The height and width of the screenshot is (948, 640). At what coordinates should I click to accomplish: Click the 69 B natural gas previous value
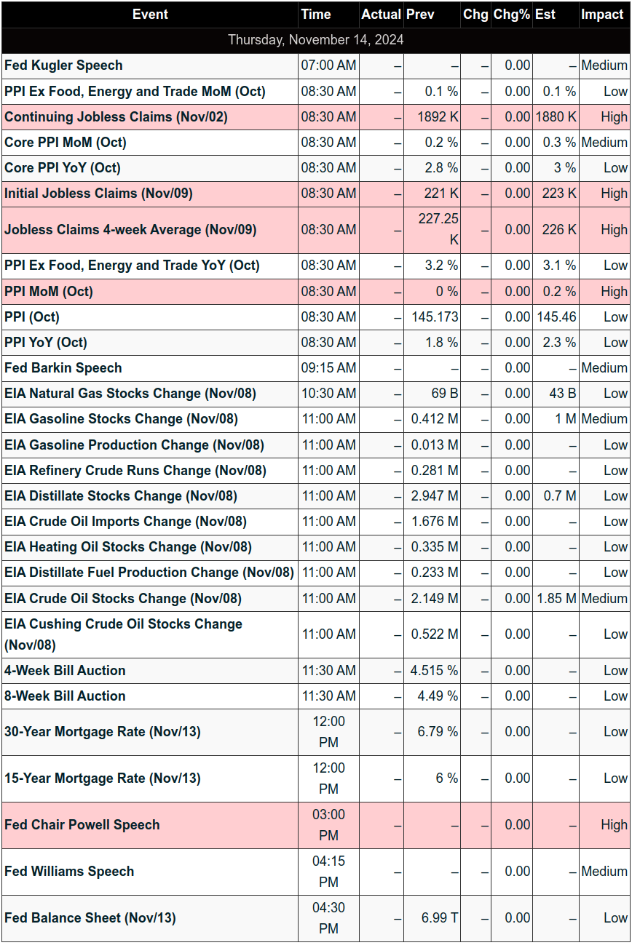click(x=445, y=394)
